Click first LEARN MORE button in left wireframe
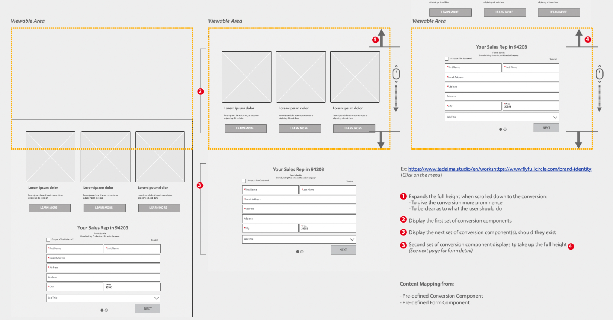This screenshot has width=613, height=320. (49, 208)
